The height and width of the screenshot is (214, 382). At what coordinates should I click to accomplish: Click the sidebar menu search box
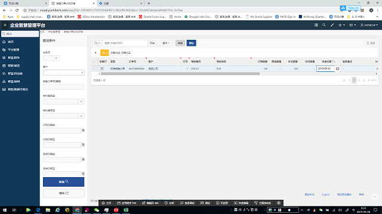coord(20,34)
